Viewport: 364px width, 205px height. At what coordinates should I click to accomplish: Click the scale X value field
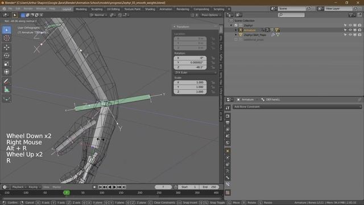(190, 82)
